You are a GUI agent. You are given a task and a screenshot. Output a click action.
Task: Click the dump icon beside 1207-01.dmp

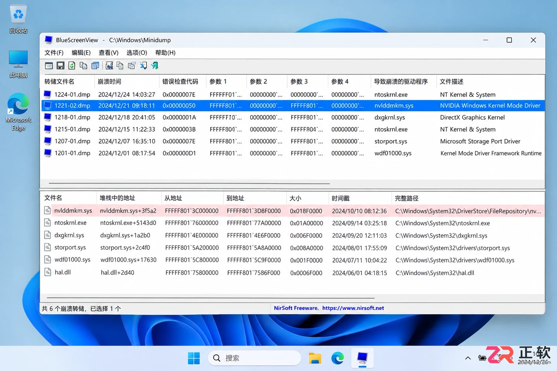pos(48,141)
